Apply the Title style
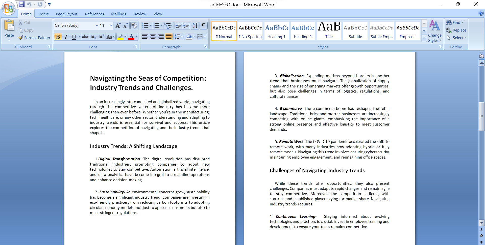The width and height of the screenshot is (485, 245). click(329, 30)
